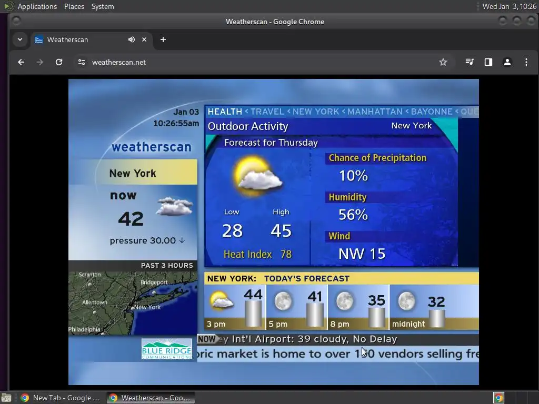This screenshot has height=404, width=539.
Task: Click the 8 pm moon icon
Action: tap(345, 301)
